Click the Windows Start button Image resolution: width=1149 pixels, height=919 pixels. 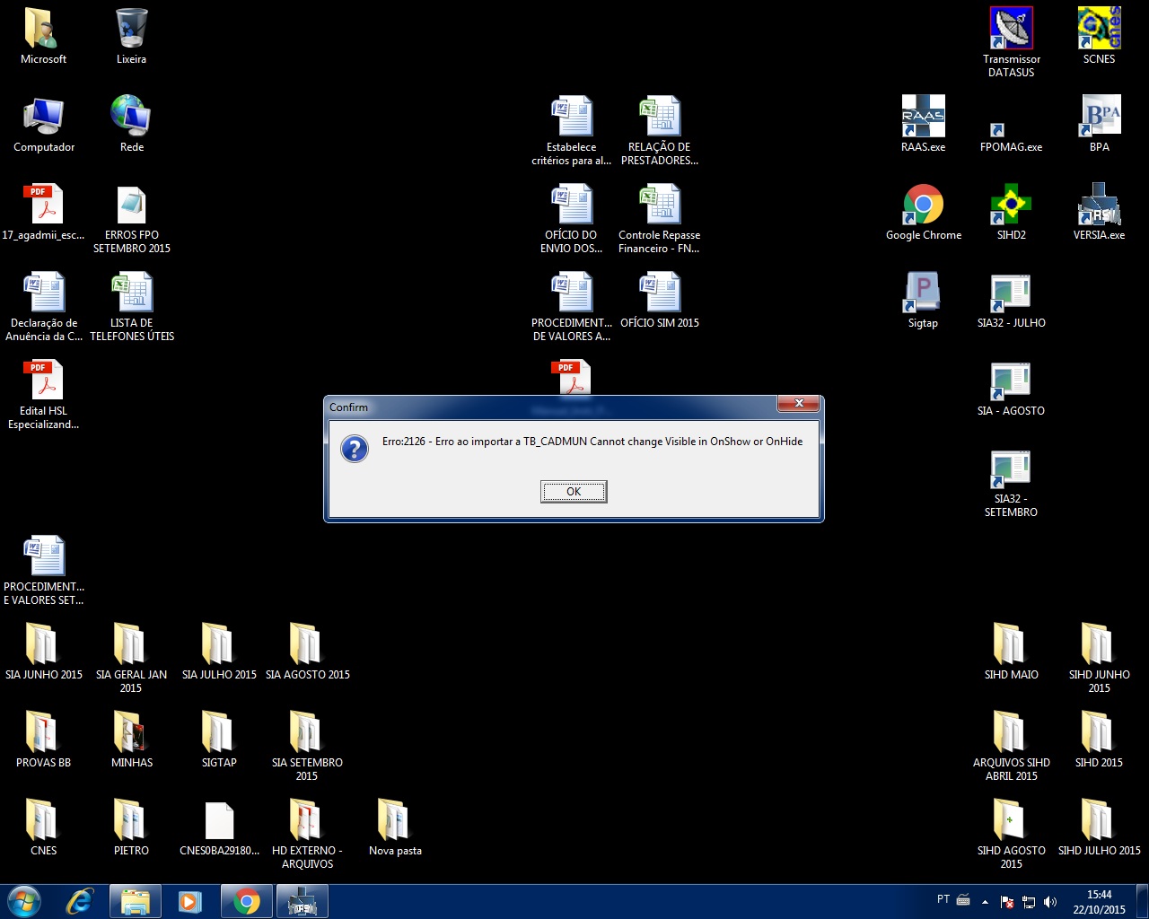pos(24,901)
